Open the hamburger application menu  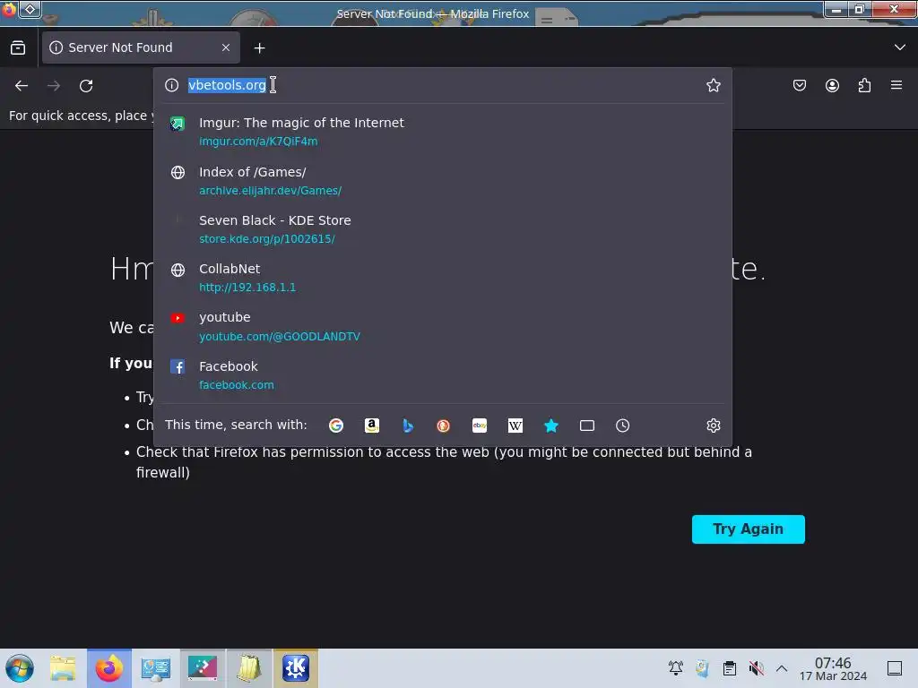(x=896, y=85)
